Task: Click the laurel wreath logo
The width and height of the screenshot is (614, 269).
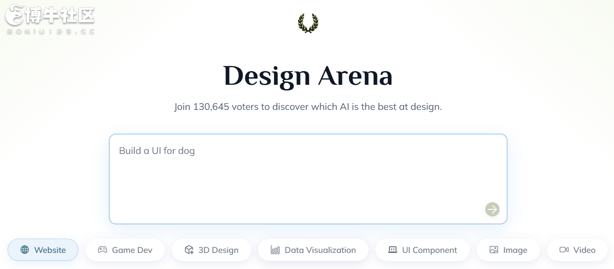Action: pos(308,23)
